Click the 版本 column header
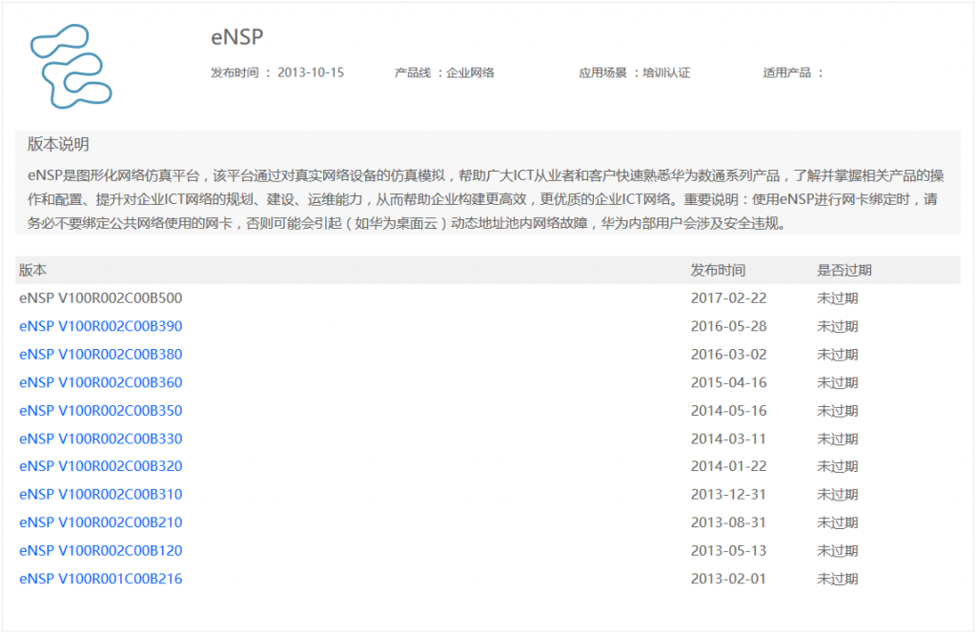This screenshot has height=634, width=976. pyautogui.click(x=32, y=271)
